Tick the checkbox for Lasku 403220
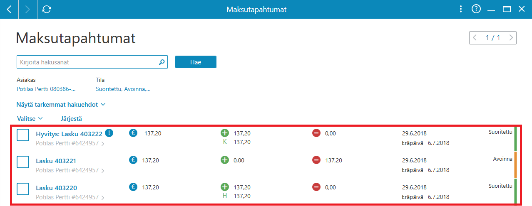Viewport: 532px width, 206px height. pyautogui.click(x=23, y=189)
